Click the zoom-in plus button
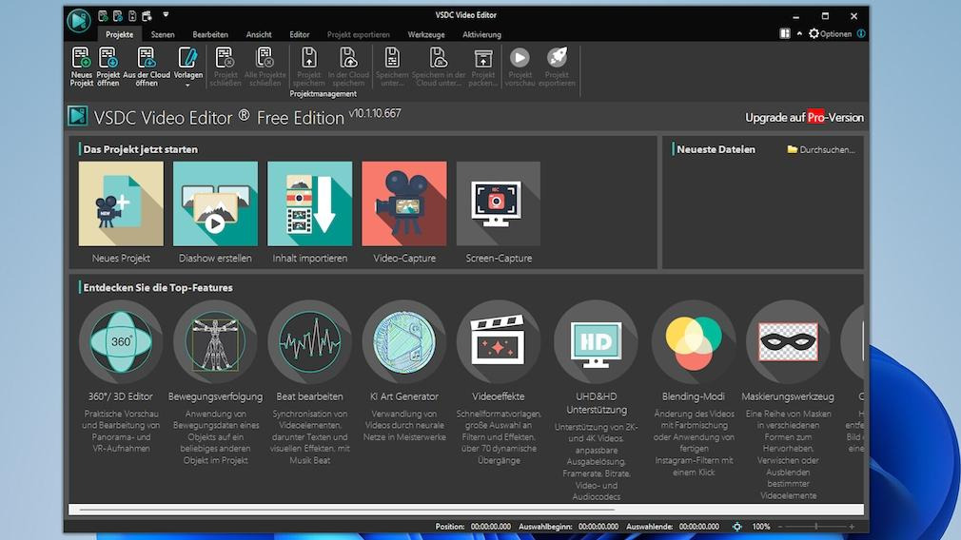 coord(852,527)
